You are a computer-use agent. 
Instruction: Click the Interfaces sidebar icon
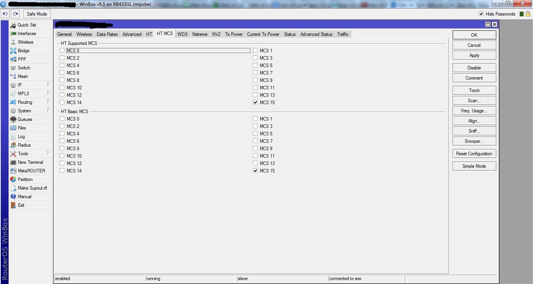pyautogui.click(x=13, y=34)
